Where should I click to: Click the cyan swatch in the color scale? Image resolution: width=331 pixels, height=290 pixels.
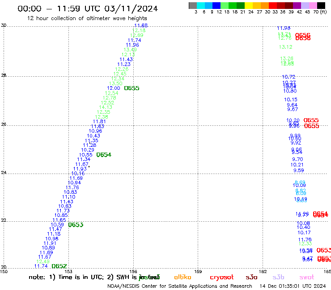click(201, 5)
